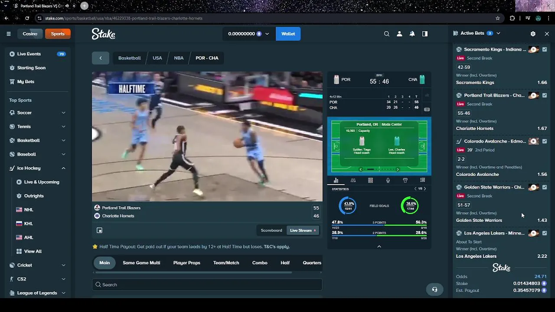Toggle the bet slip panel icon
The width and height of the screenshot is (555, 312).
point(425,34)
